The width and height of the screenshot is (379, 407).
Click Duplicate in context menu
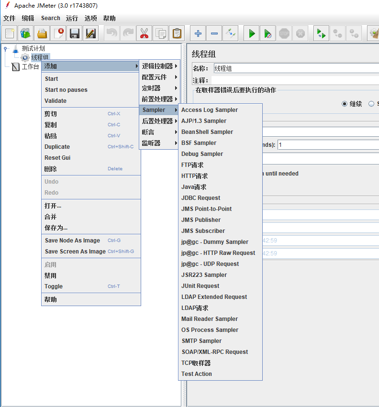(91, 147)
